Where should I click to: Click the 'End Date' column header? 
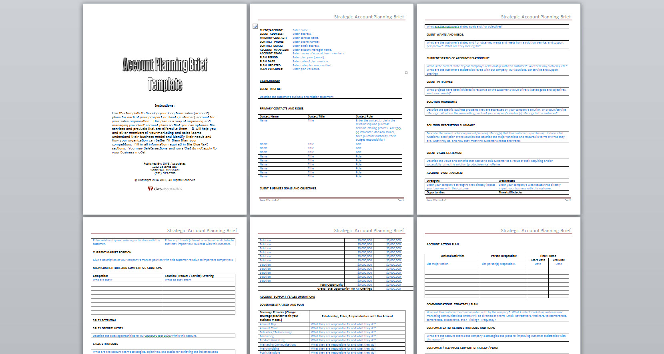[559, 260]
